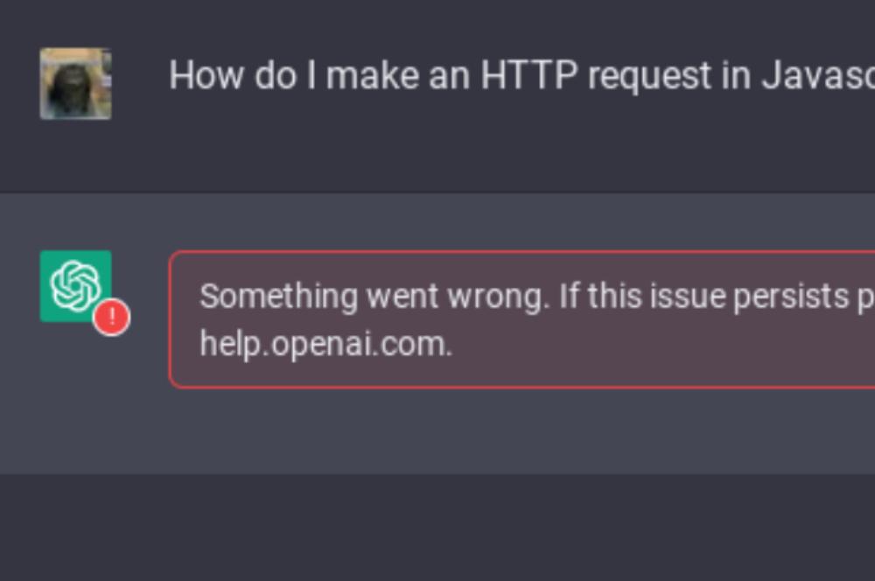Image resolution: width=875 pixels, height=581 pixels.
Task: Click the red exclamation error badge
Action: pyautogui.click(x=112, y=317)
